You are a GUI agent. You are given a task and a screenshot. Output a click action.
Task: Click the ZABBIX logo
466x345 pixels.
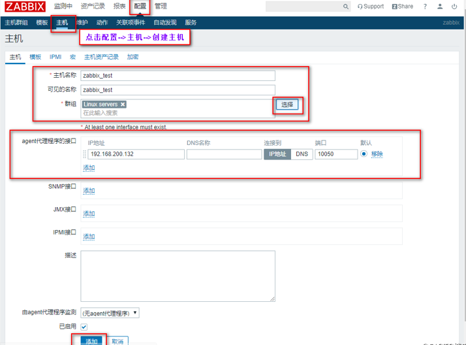(25, 7)
